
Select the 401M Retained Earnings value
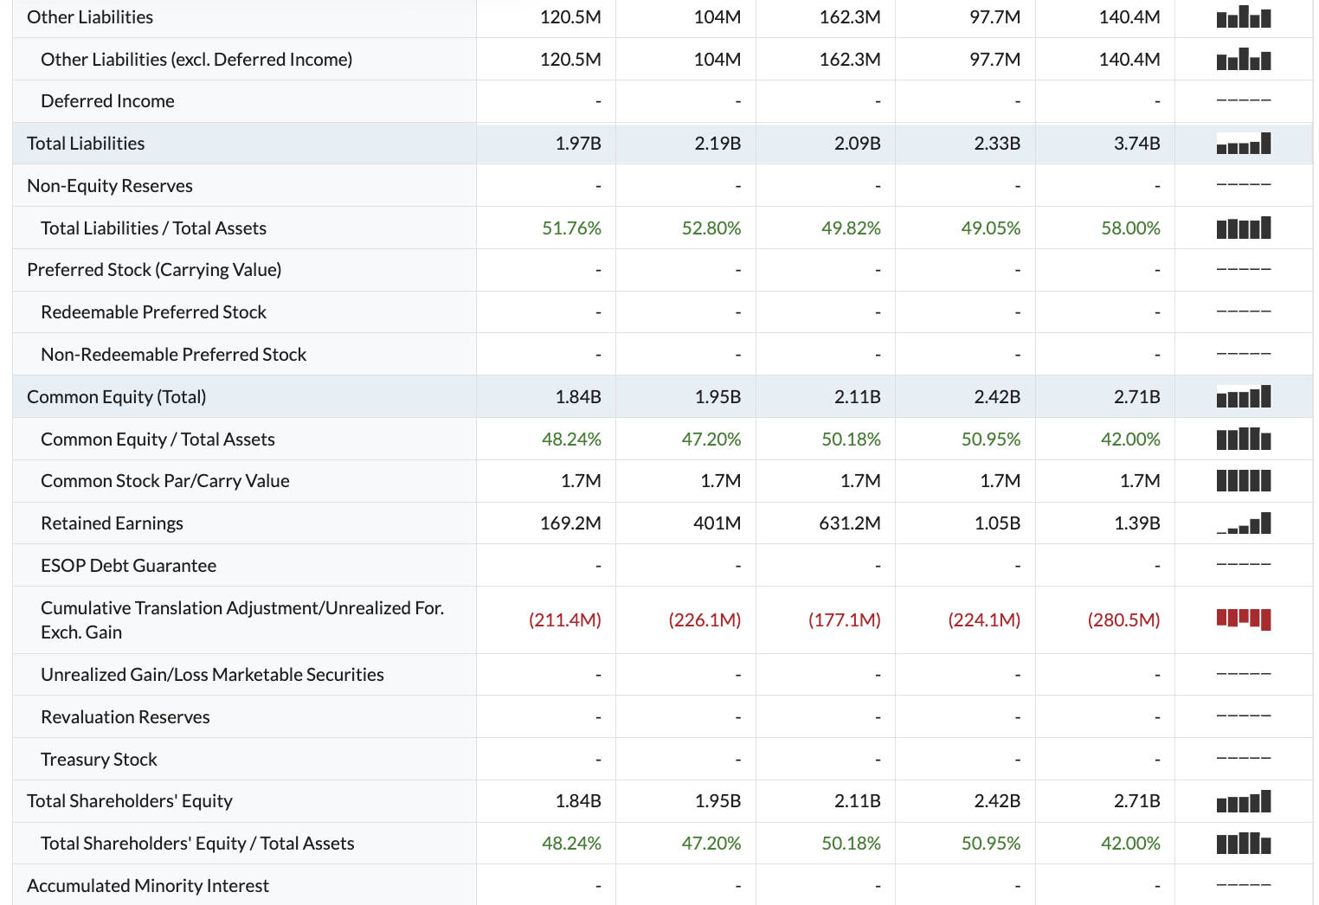717,523
